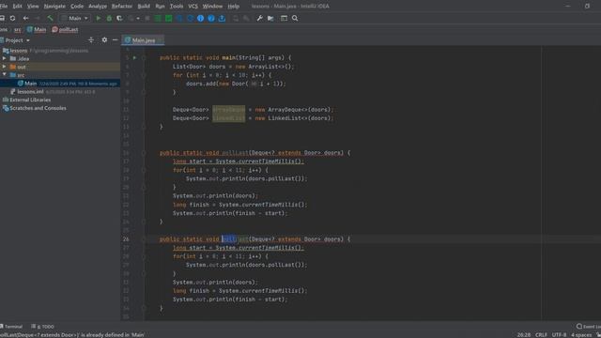Select the out folder in Project tree
The width and height of the screenshot is (601, 338).
(21, 67)
